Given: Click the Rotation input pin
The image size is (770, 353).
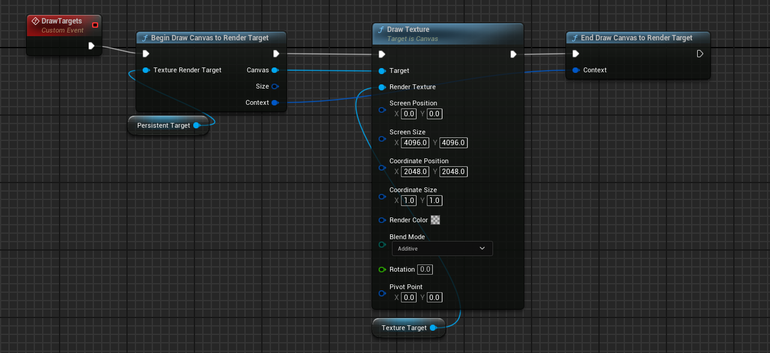Looking at the screenshot, I should click(x=382, y=269).
